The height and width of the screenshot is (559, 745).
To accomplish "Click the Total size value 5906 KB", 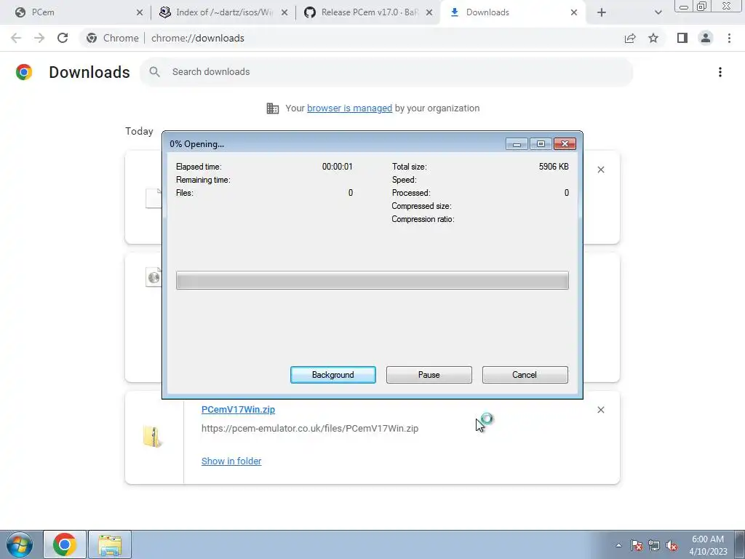I will pyautogui.click(x=554, y=167).
